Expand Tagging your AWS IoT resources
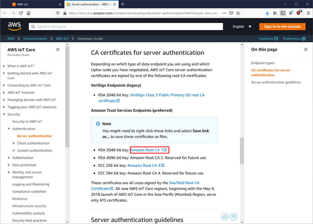This screenshot has height=224, width=313. tap(4, 107)
